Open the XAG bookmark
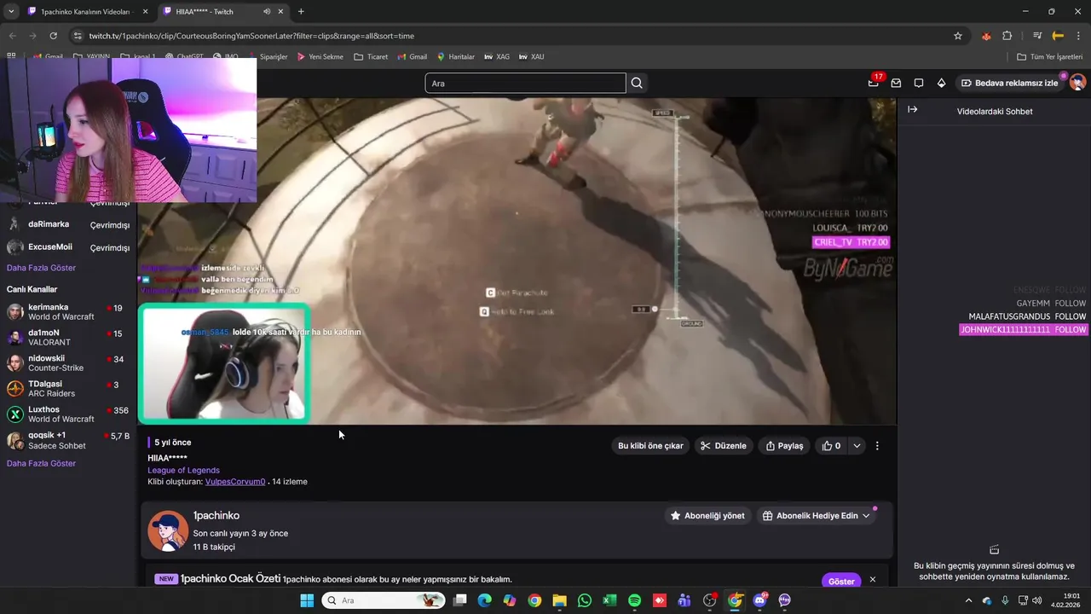Image resolution: width=1091 pixels, height=614 pixels. [497, 56]
